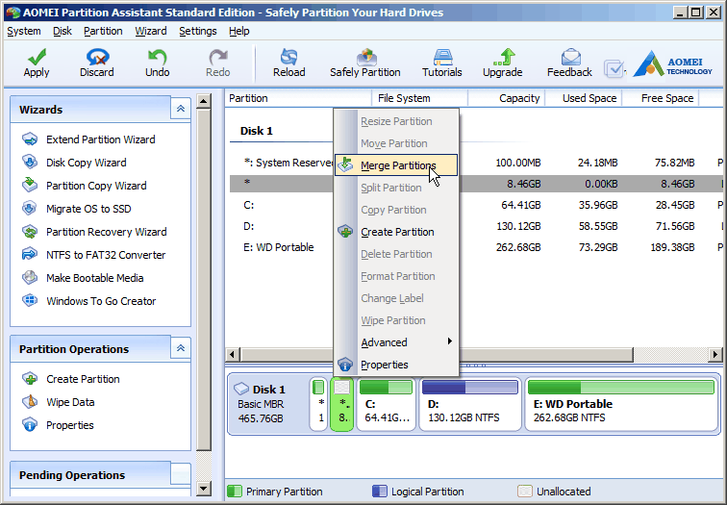This screenshot has width=727, height=505.
Task: Click the Partition Copy Wizard icon
Action: [30, 185]
